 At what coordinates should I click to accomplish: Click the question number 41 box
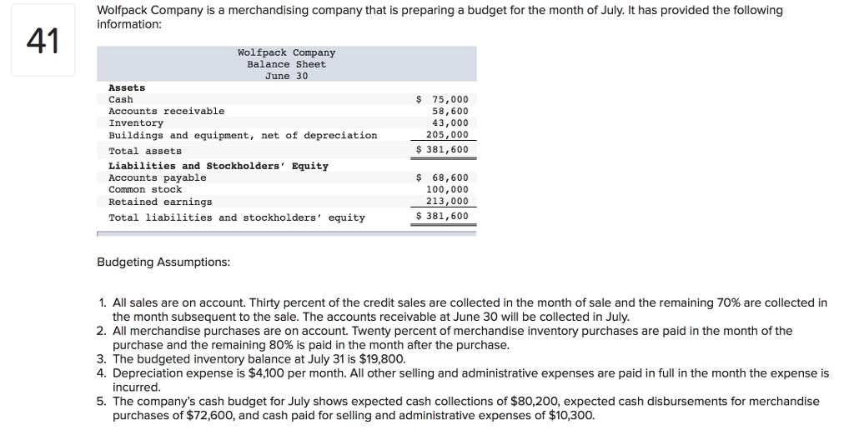click(x=43, y=41)
